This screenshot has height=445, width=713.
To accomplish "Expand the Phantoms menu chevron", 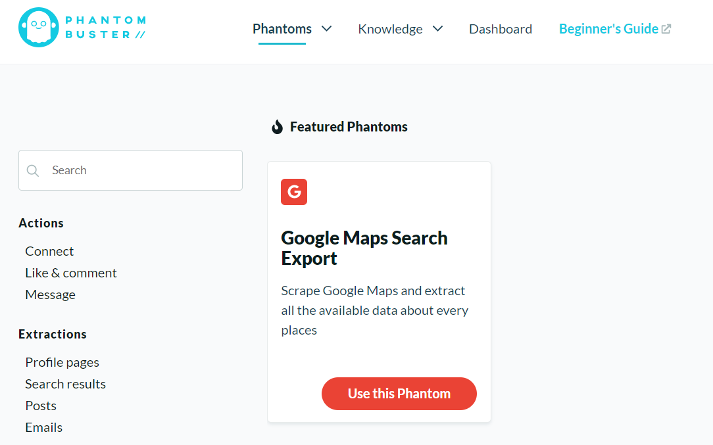I will coord(326,29).
